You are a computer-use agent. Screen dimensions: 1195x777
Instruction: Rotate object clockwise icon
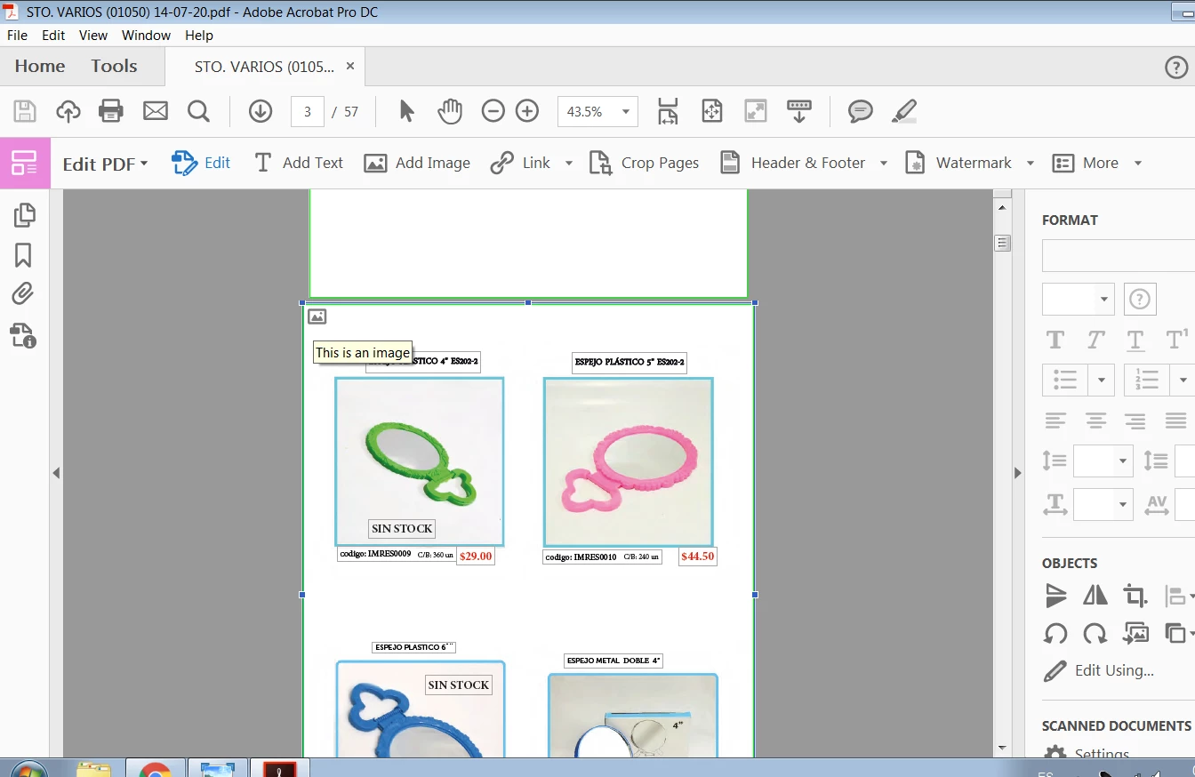(x=1095, y=634)
